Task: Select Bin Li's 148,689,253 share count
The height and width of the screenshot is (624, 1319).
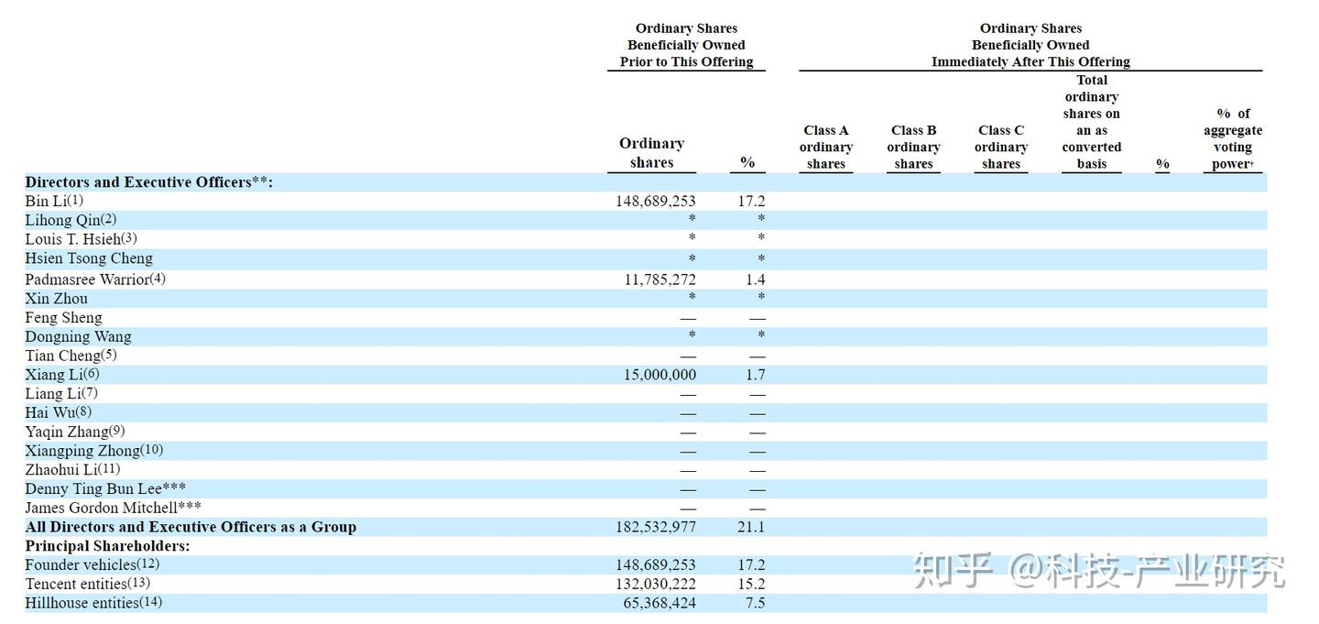Action: (x=656, y=201)
